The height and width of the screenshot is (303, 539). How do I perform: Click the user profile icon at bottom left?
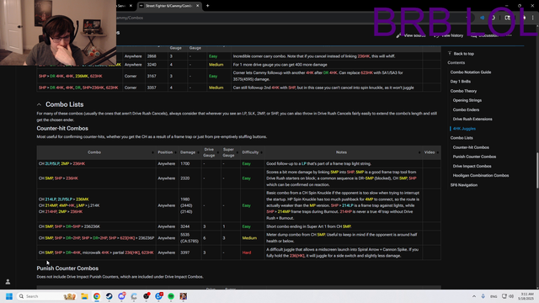point(8,282)
